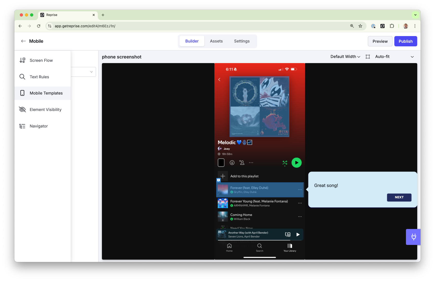Click the back arrow next to Mobile

pyautogui.click(x=23, y=41)
